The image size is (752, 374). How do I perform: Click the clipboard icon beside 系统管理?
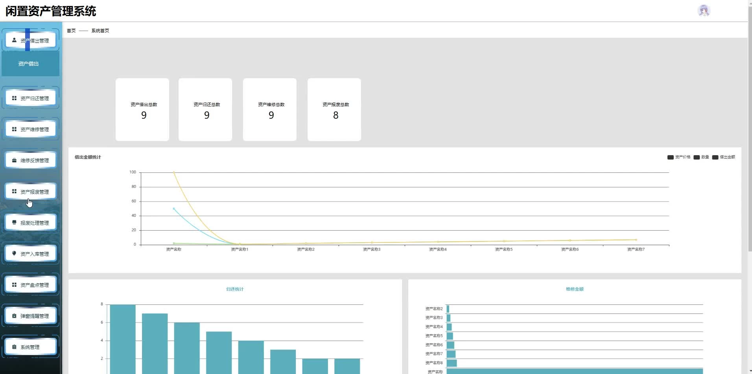(14, 347)
